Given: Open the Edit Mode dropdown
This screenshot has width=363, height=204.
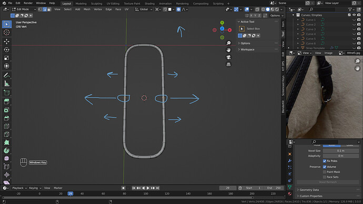Looking at the screenshot, I should (24, 9).
